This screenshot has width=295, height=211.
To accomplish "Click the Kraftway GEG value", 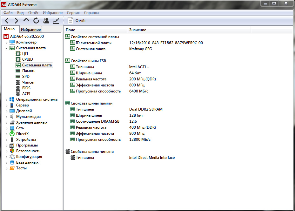I will pos(140,49).
